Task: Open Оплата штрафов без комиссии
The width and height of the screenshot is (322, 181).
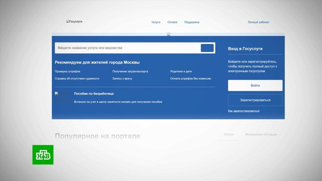Action: (190, 78)
